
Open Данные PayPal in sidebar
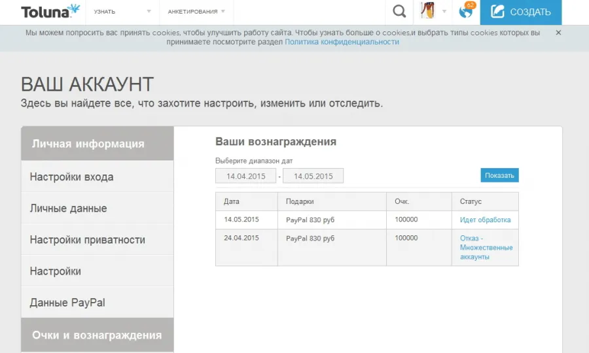pos(98,303)
